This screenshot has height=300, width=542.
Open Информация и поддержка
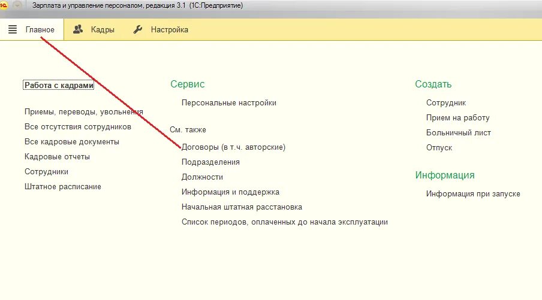[x=230, y=192]
